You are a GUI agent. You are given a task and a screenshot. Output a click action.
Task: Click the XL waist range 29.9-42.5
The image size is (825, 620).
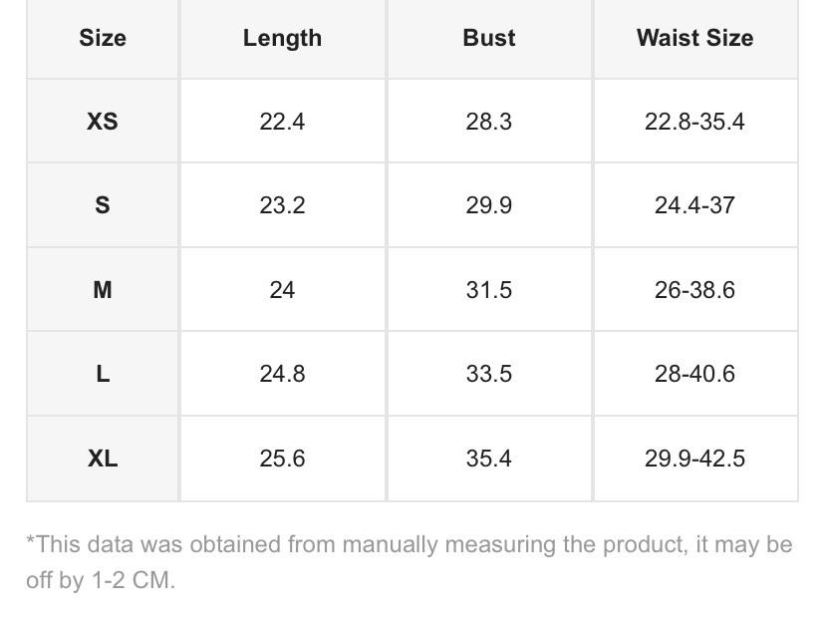click(x=694, y=459)
